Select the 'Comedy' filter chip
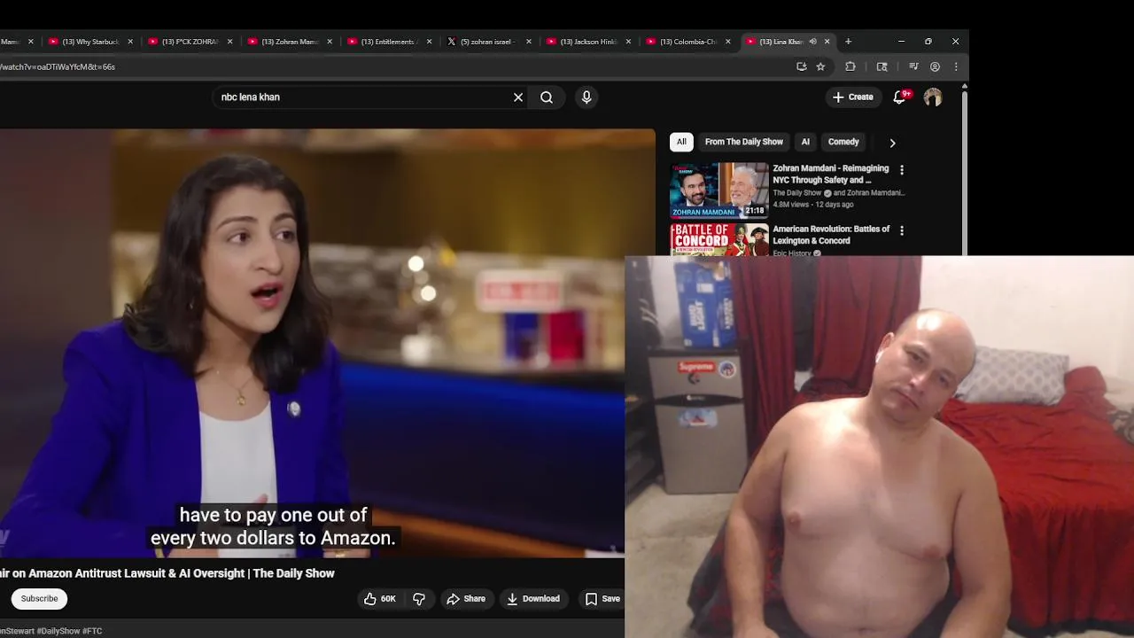 click(x=843, y=142)
